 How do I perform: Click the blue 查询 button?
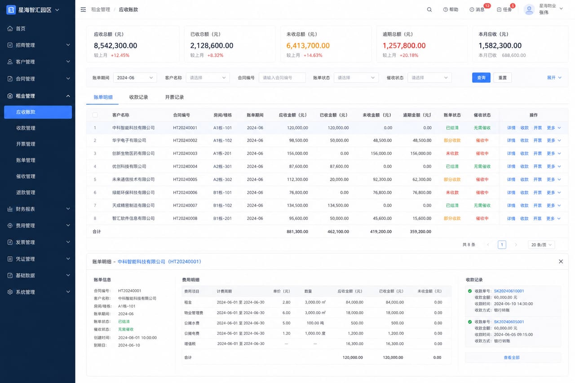coord(481,78)
